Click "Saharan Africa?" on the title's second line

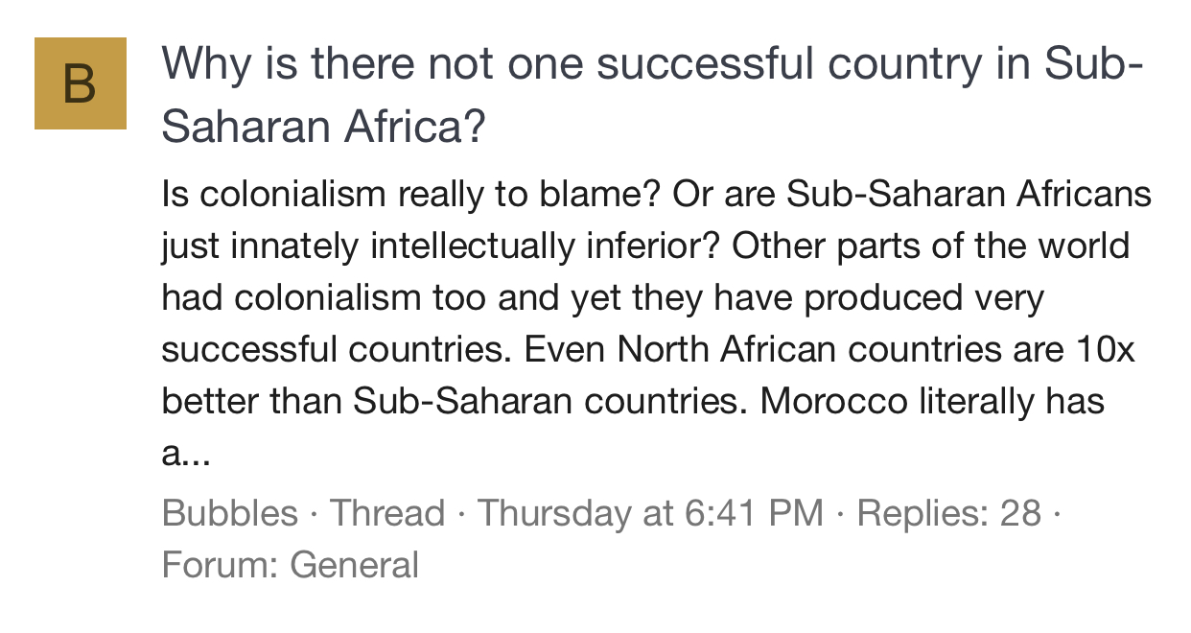324,126
